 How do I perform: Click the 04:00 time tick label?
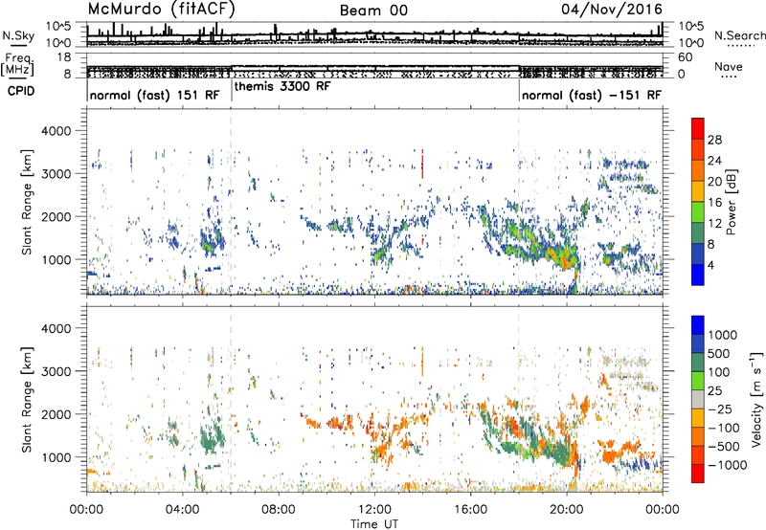[x=183, y=510]
